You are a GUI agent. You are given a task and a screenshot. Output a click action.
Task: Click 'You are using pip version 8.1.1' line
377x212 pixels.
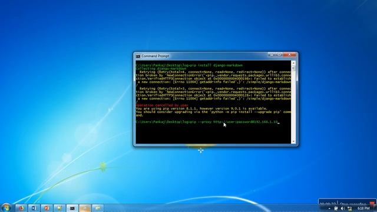(x=201, y=108)
